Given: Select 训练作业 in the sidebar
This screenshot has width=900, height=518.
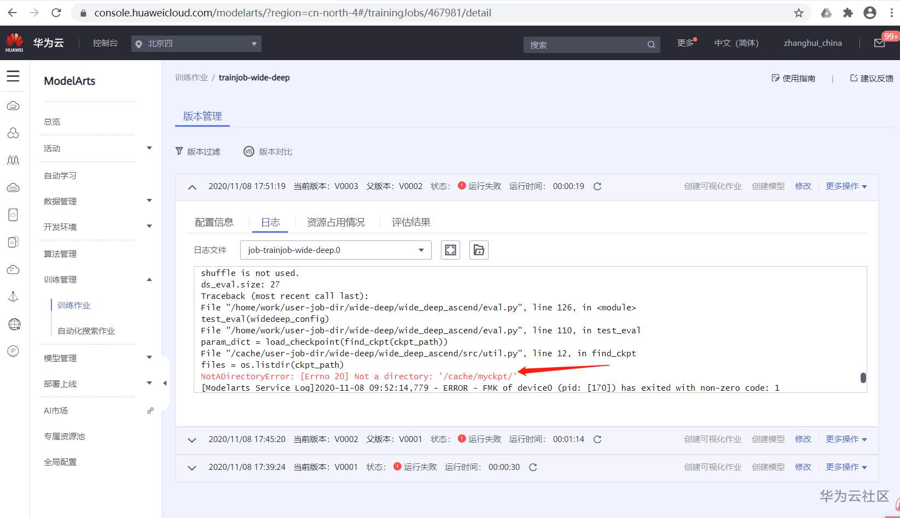Looking at the screenshot, I should pyautogui.click(x=74, y=305).
